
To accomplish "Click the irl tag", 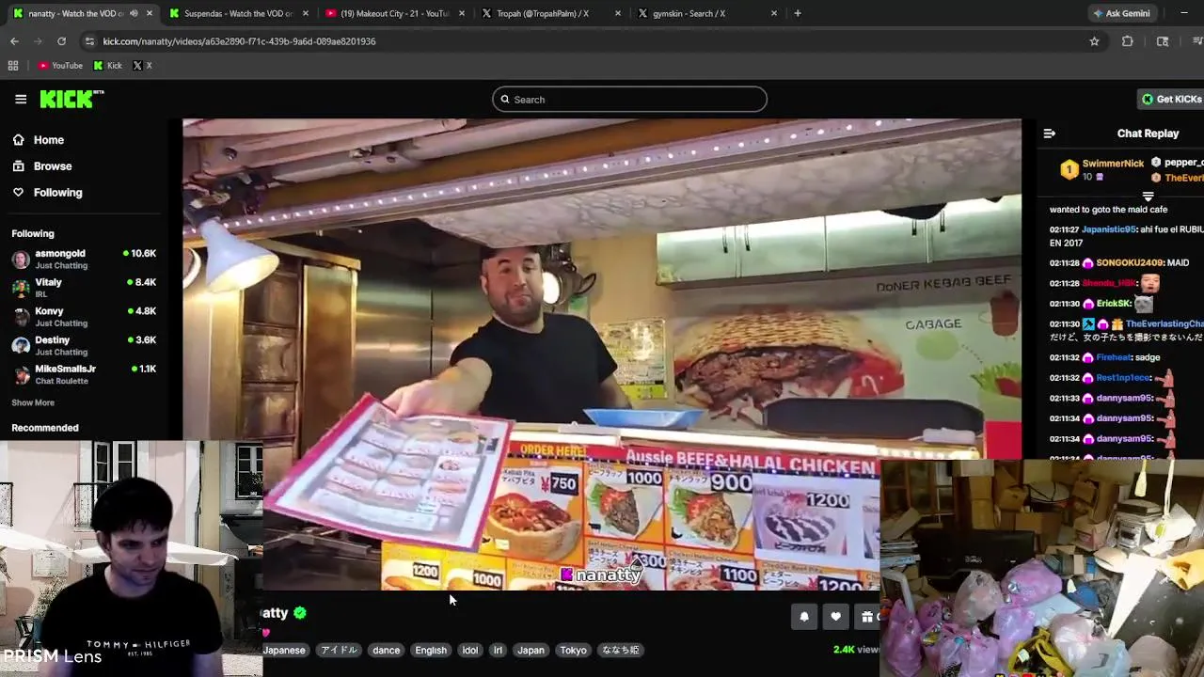I will click(x=498, y=650).
